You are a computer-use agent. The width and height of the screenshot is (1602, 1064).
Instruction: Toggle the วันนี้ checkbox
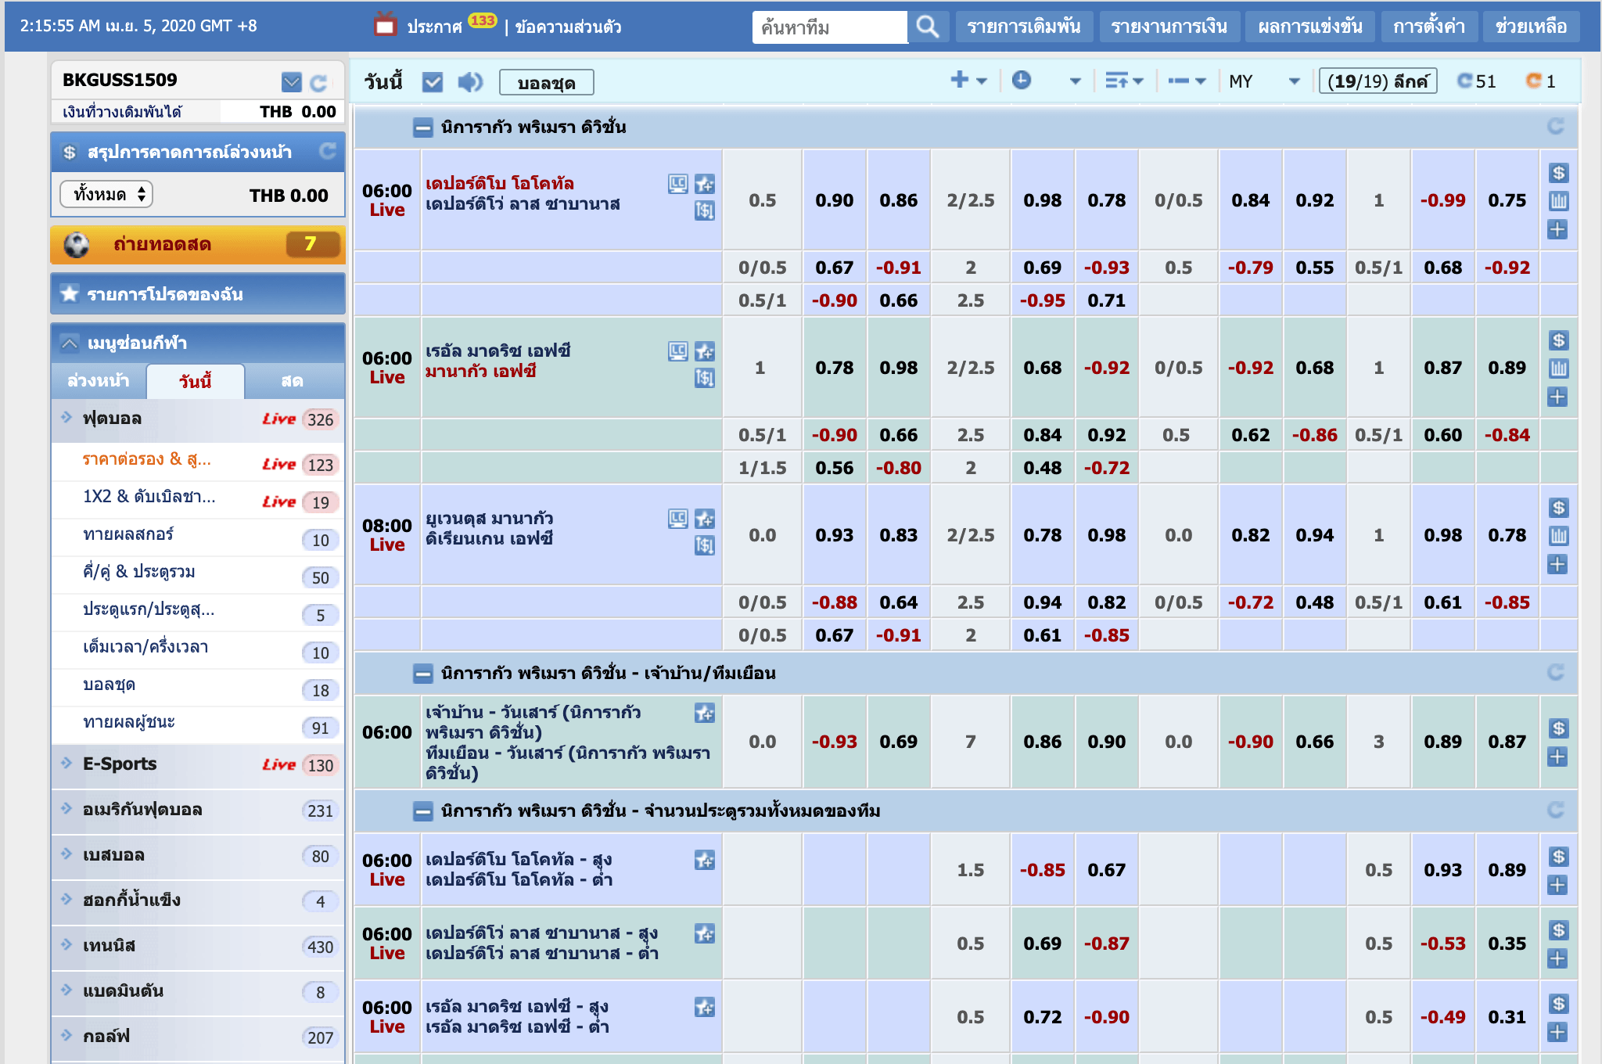pos(433,81)
